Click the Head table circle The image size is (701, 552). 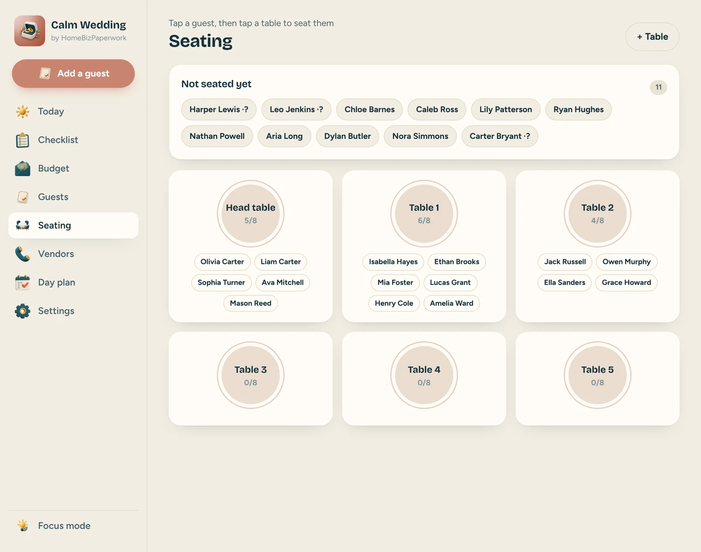250,213
